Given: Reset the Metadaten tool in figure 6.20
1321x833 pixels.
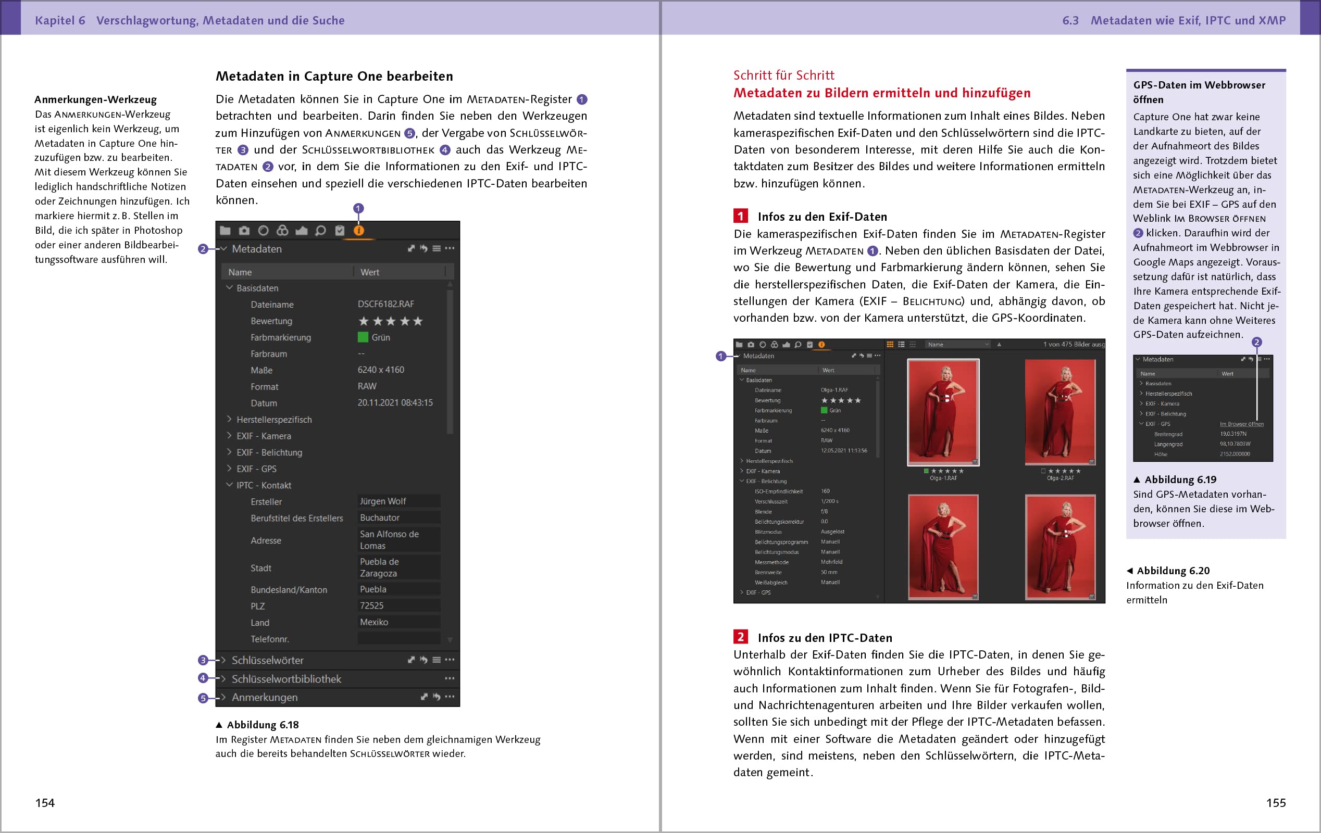Looking at the screenshot, I should [x=861, y=356].
